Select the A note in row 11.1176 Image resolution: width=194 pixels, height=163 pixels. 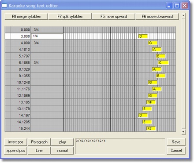(157, 89)
